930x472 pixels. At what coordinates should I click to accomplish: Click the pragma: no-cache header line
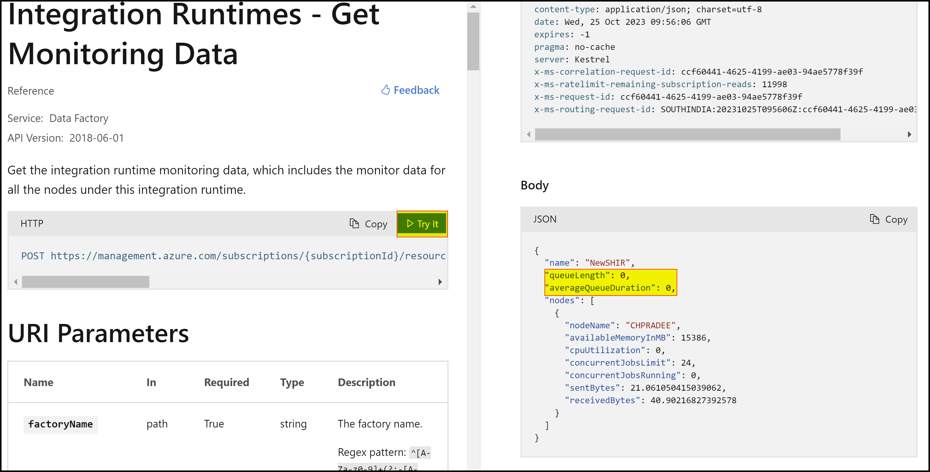tap(574, 47)
